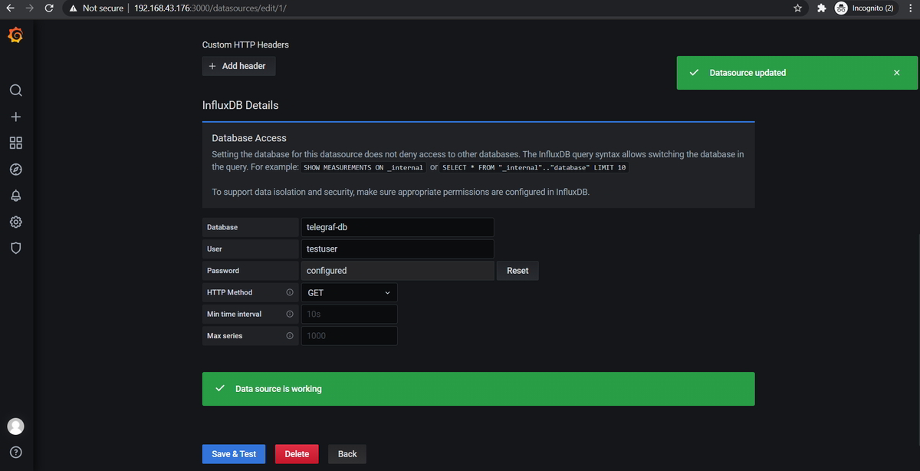Bookmark this page with the star icon
Screen dimensions: 920x471
798,8
